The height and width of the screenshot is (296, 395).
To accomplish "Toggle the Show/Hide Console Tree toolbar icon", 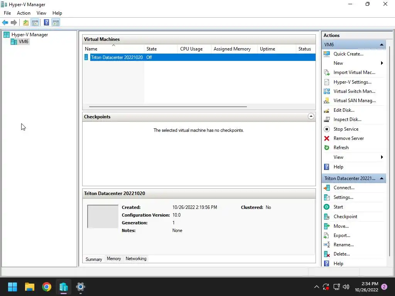I will 35,23.
